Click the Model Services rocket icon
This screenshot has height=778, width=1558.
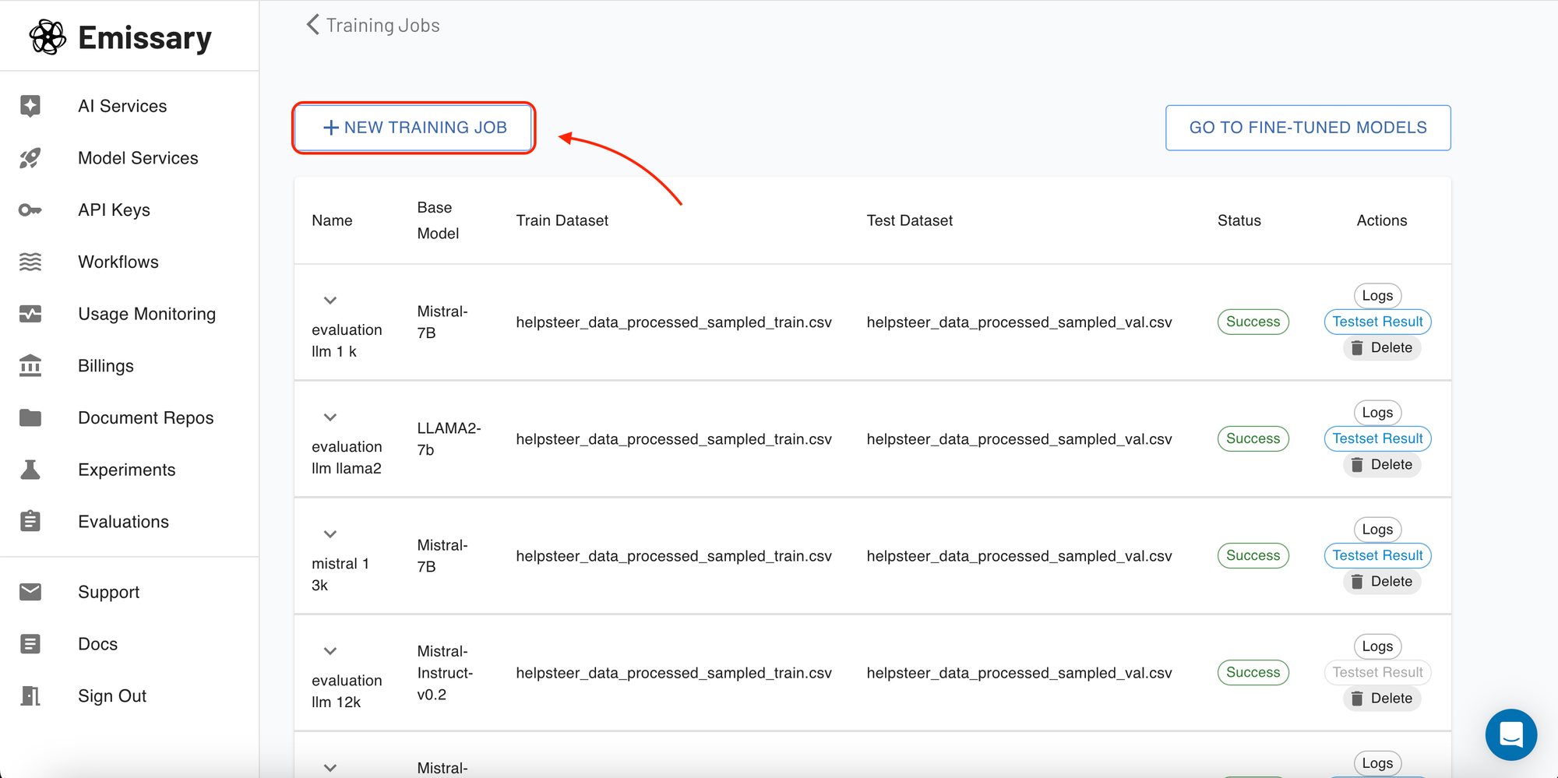click(x=30, y=158)
